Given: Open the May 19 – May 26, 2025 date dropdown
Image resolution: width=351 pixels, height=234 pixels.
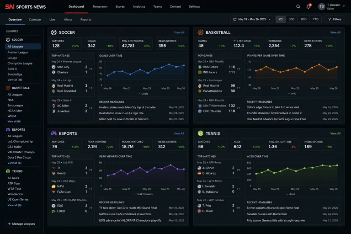Looking at the screenshot, I should point(252,19).
